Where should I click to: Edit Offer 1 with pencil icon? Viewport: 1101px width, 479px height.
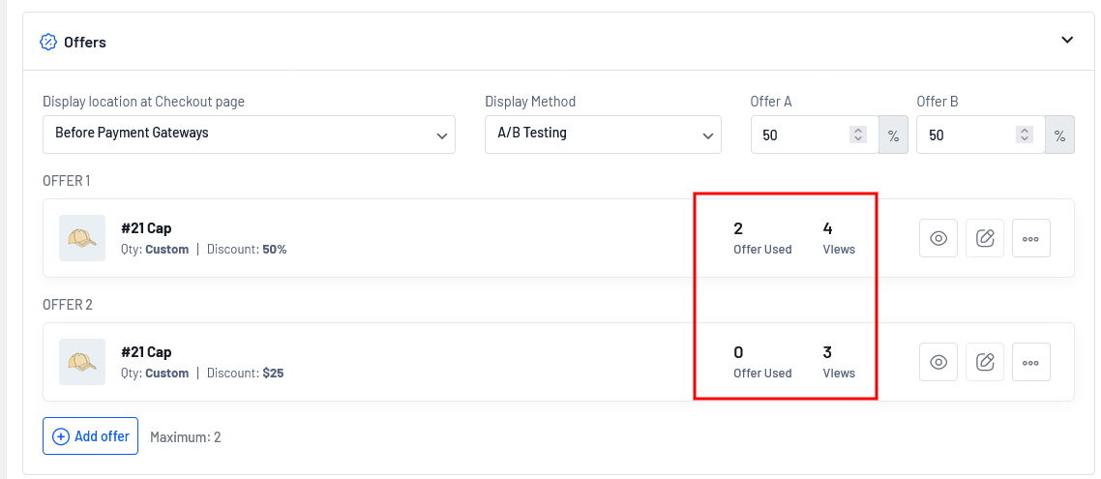(x=985, y=238)
